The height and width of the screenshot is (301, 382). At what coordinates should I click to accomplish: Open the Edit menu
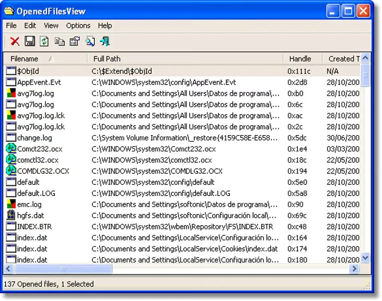pyautogui.click(x=30, y=25)
